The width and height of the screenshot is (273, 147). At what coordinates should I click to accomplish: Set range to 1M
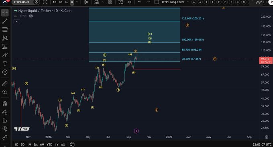coord(29,145)
